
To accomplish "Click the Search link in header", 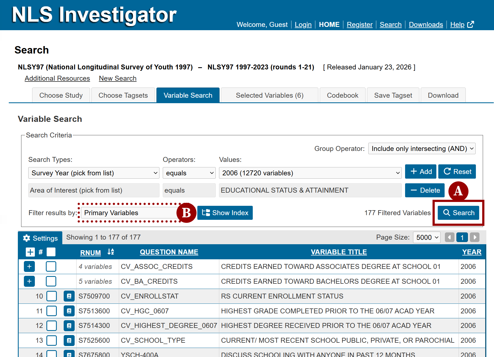I will click(x=391, y=25).
